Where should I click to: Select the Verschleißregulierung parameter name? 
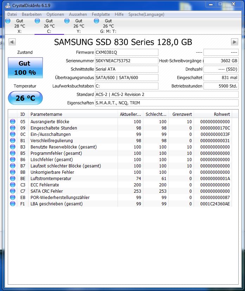coord(52,140)
